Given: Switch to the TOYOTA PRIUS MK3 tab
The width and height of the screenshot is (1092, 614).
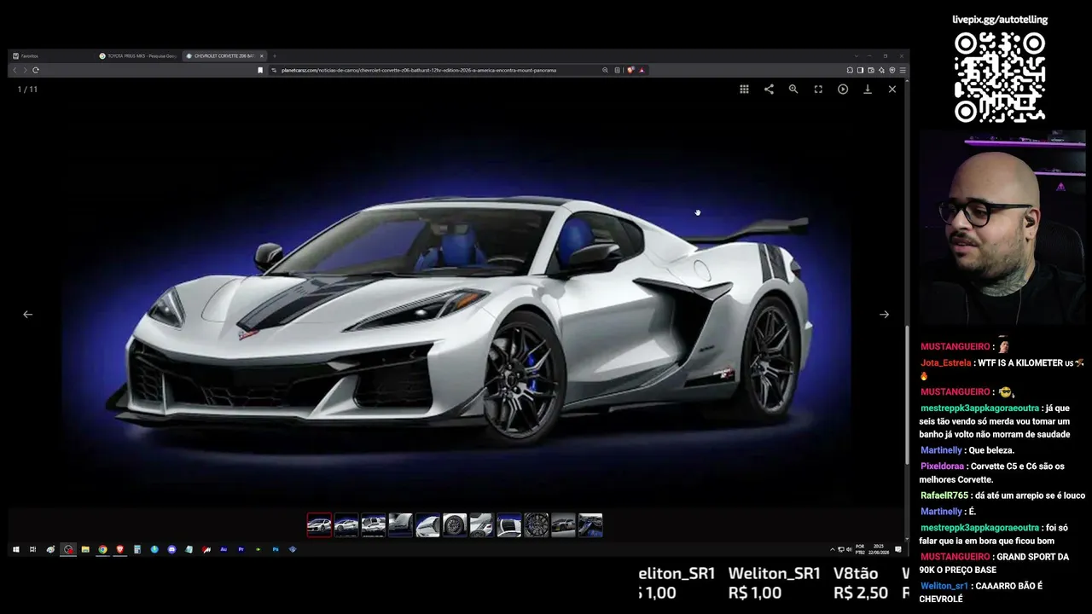Looking at the screenshot, I should pyautogui.click(x=138, y=56).
